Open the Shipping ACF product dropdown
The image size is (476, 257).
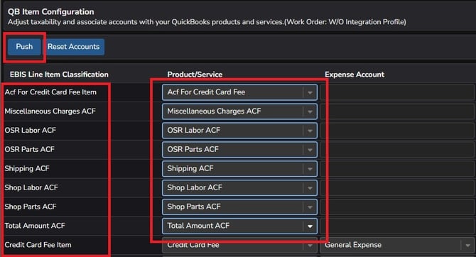click(x=239, y=169)
